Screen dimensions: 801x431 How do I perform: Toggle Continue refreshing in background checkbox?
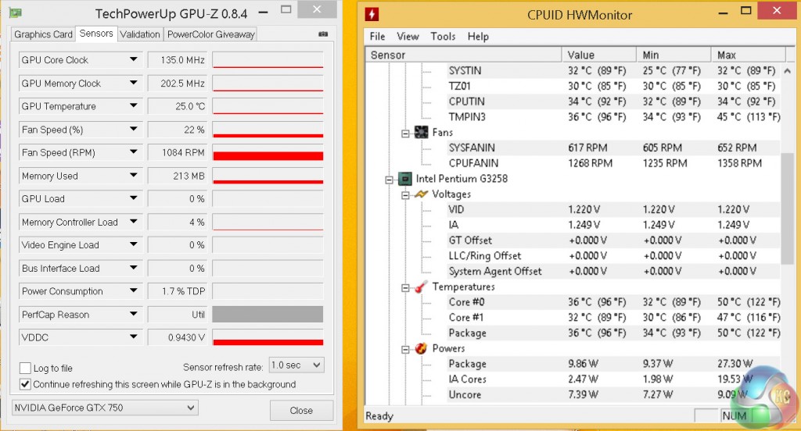coord(25,384)
